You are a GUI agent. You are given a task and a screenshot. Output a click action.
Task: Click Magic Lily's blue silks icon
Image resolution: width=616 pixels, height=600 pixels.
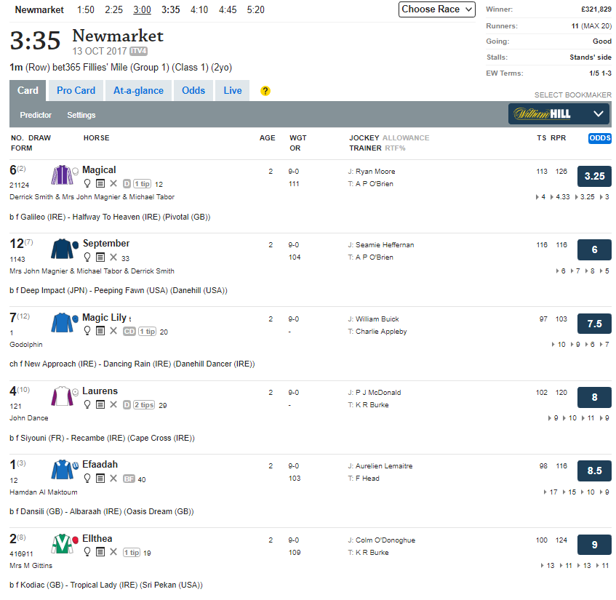coord(62,323)
